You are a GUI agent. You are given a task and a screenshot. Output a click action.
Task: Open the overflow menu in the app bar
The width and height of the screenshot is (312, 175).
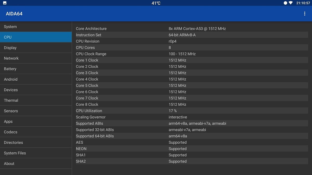pos(304,13)
